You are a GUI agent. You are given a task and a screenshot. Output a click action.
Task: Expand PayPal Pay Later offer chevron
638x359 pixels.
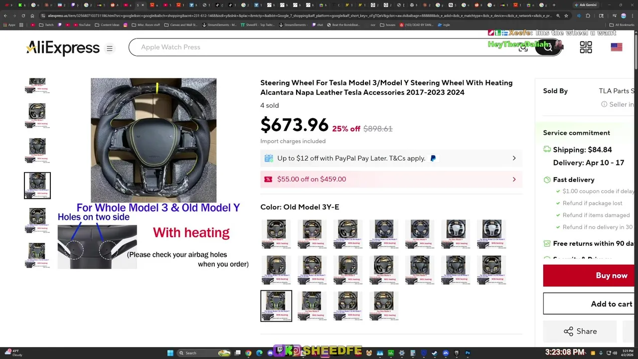click(514, 158)
